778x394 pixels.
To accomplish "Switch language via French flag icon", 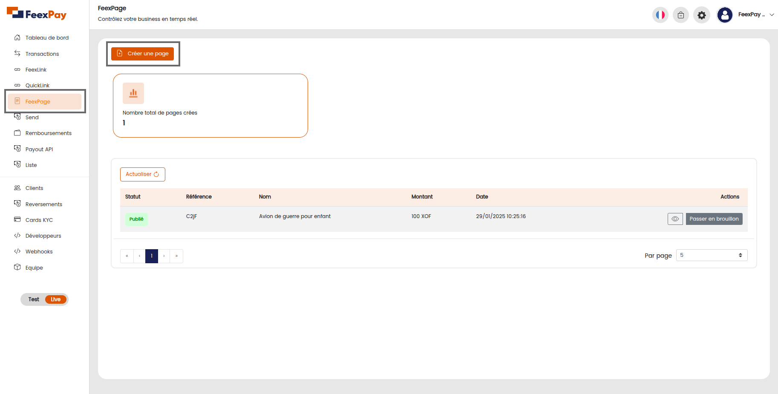I will point(660,15).
